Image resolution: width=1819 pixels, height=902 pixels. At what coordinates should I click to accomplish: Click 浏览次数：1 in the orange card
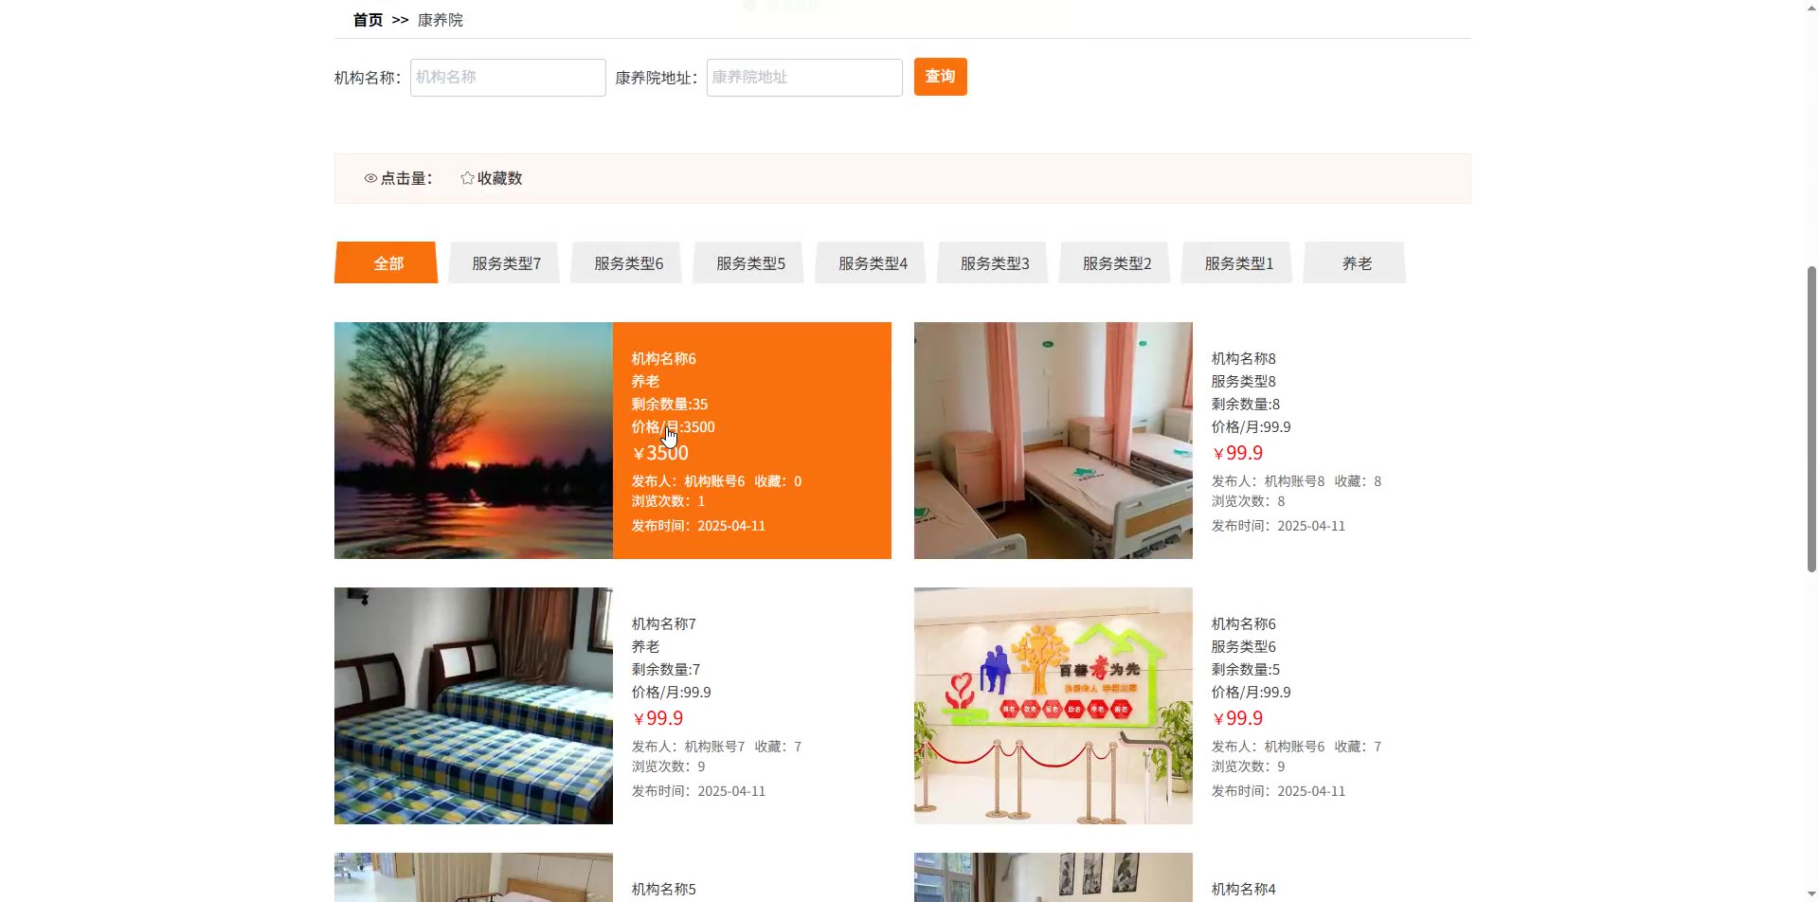tap(668, 501)
